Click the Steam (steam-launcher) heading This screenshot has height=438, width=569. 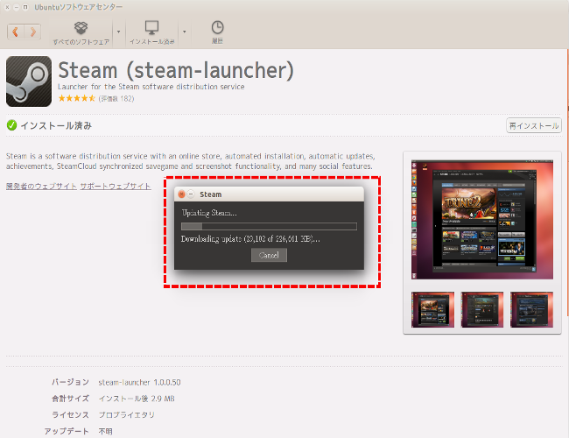tap(176, 70)
